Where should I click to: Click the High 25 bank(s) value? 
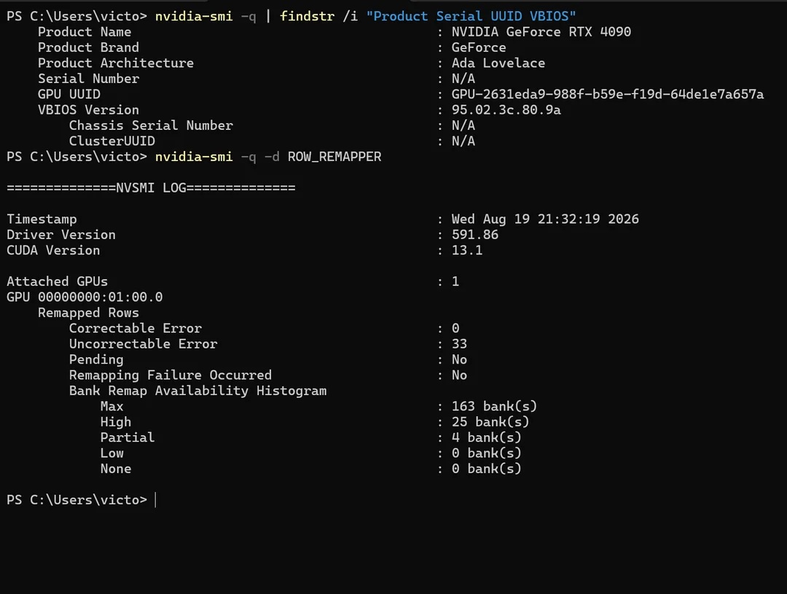click(x=490, y=422)
